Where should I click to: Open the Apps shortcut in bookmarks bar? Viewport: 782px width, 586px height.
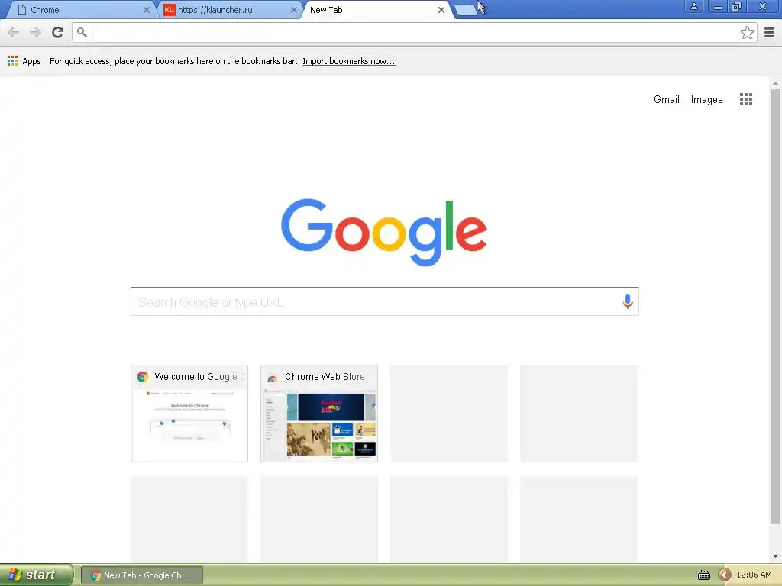(x=24, y=61)
